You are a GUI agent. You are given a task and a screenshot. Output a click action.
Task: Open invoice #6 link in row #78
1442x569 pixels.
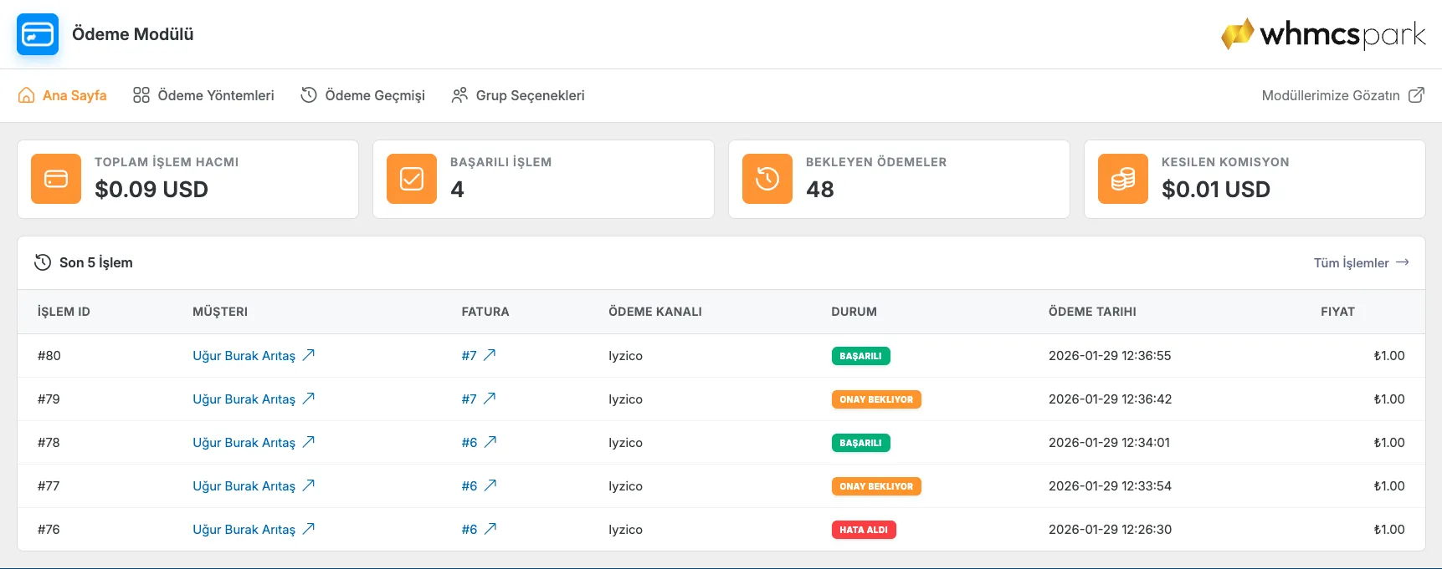pyautogui.click(x=470, y=443)
